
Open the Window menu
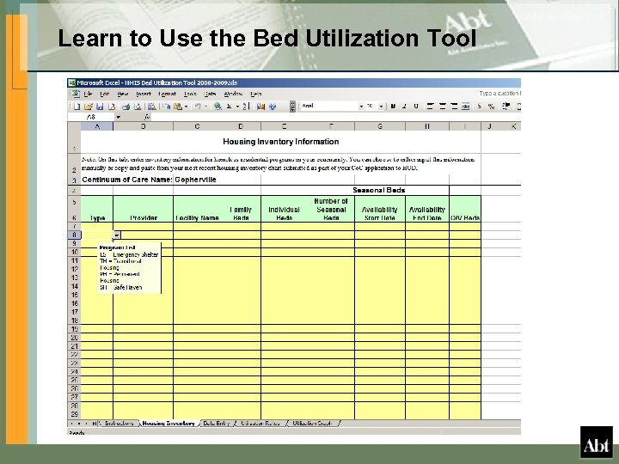tap(233, 94)
